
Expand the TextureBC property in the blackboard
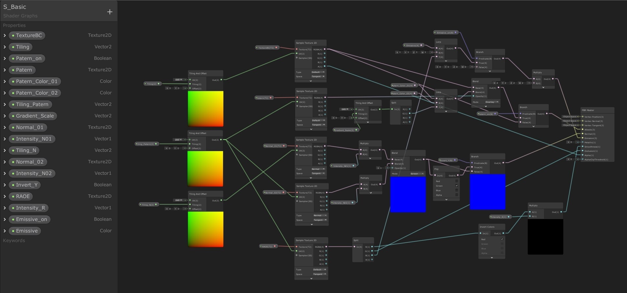click(x=5, y=35)
